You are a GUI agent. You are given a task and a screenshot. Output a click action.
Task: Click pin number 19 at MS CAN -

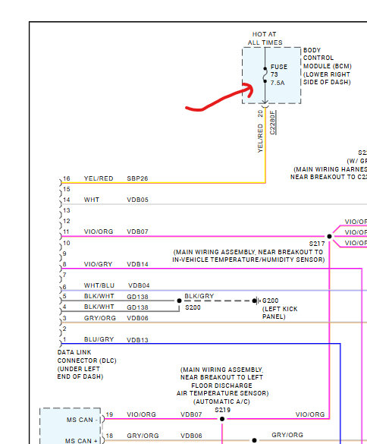click(109, 414)
